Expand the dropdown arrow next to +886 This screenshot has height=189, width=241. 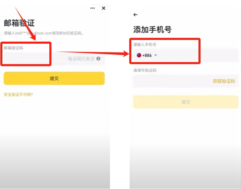[x=156, y=55]
